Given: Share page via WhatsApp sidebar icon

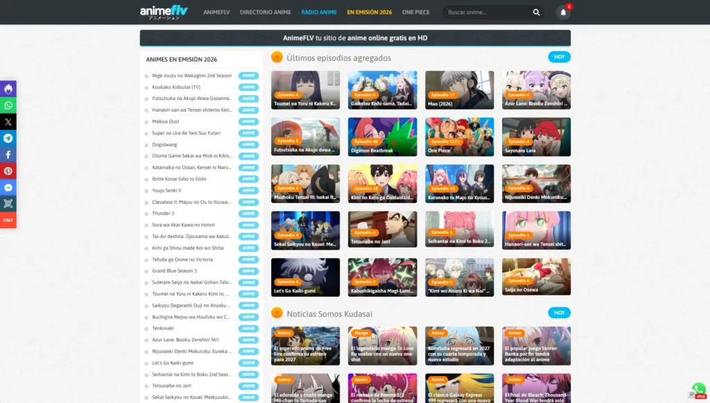Looking at the screenshot, I should pyautogui.click(x=8, y=105).
